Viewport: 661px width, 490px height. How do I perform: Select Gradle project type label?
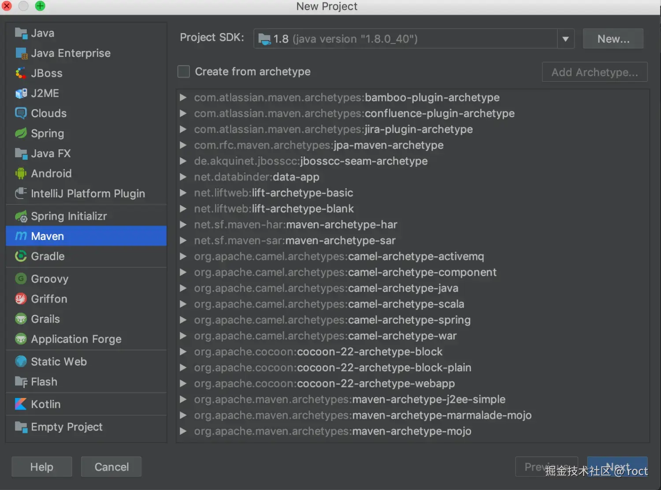[x=48, y=256]
